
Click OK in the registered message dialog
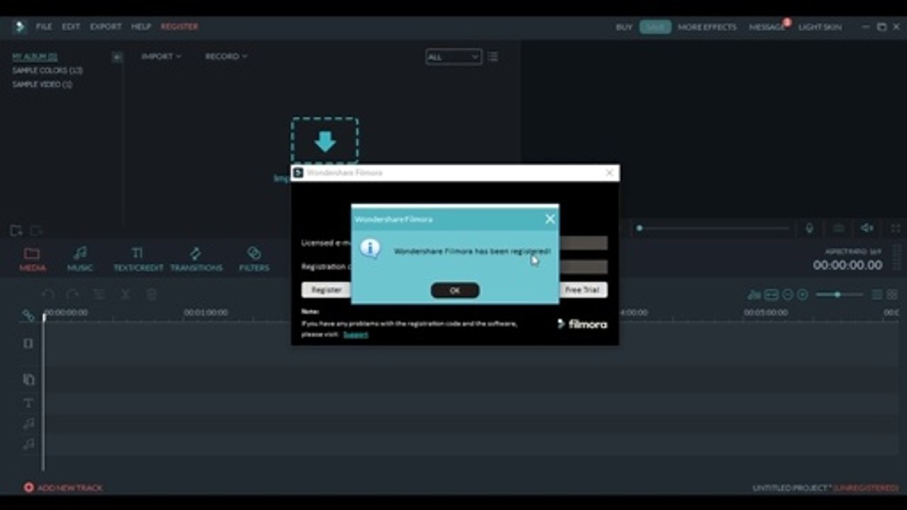click(x=455, y=290)
